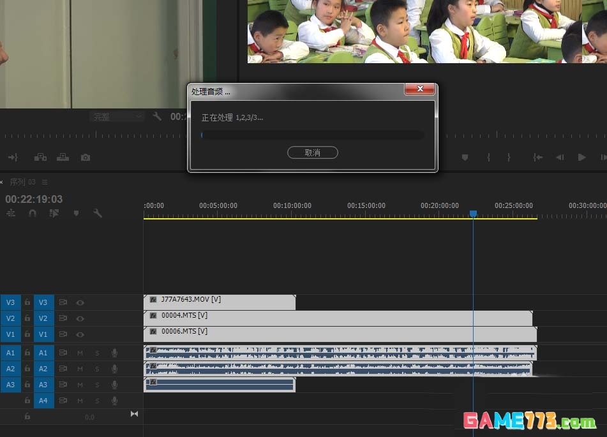Toggle track lock on A3

click(27, 384)
